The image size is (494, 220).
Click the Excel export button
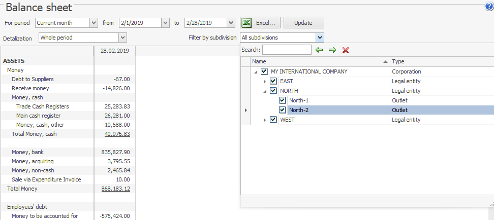(x=260, y=23)
